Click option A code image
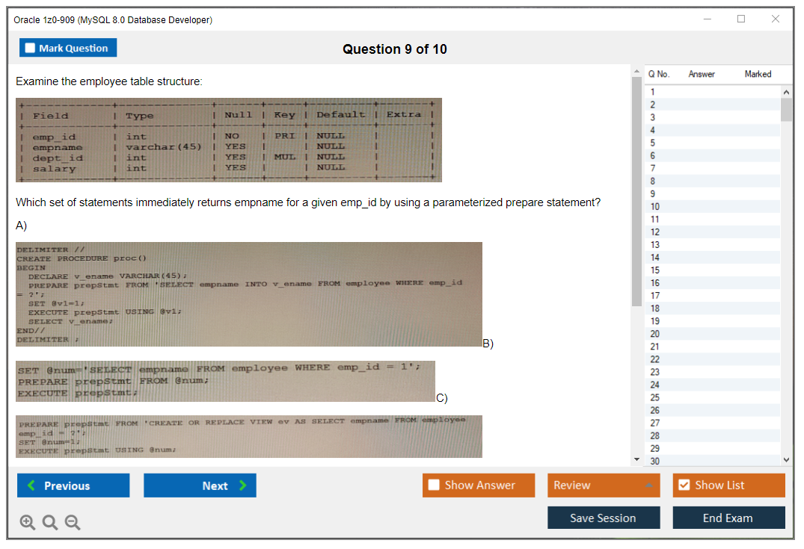Viewport: 804px width, 549px height. (x=249, y=294)
